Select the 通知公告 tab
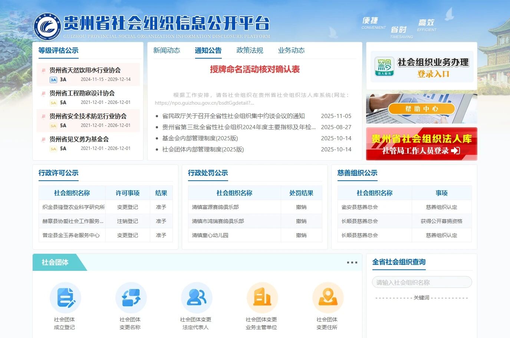The image size is (510, 338). point(208,50)
